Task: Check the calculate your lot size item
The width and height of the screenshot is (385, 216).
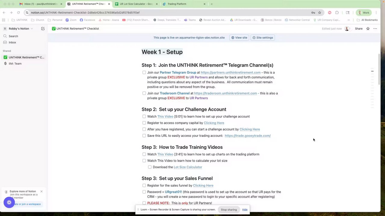Action: (x=144, y=160)
